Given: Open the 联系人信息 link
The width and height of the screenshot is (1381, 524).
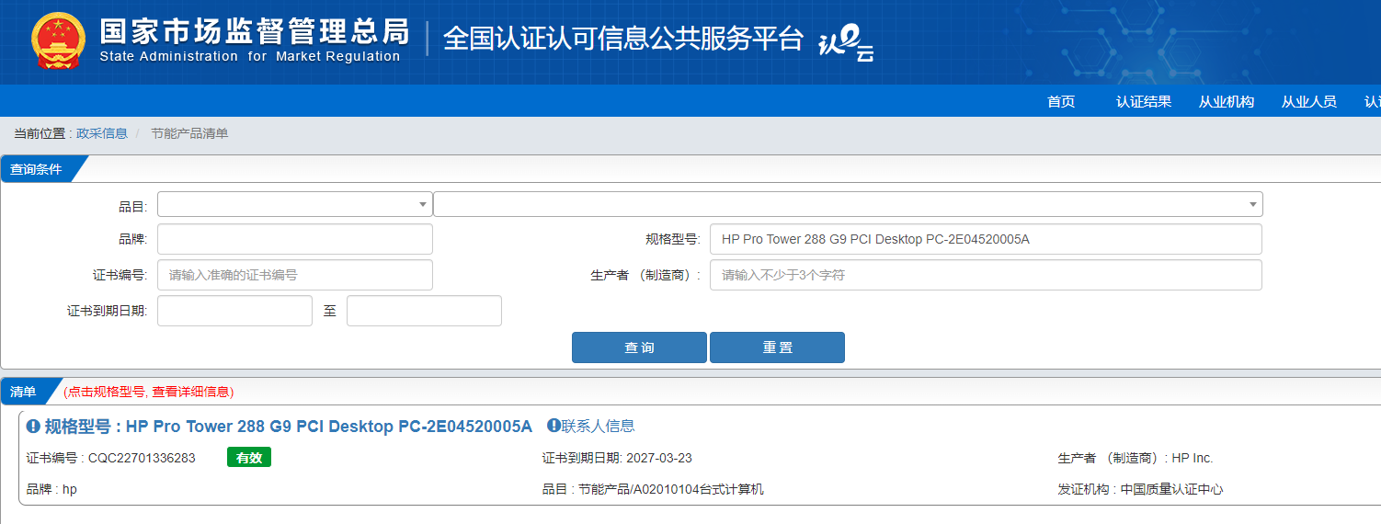Looking at the screenshot, I should pyautogui.click(x=599, y=426).
